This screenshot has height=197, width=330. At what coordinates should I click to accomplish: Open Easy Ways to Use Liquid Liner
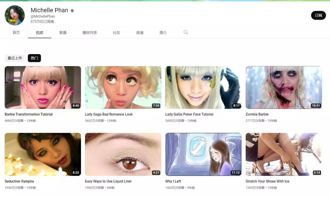[108, 181]
